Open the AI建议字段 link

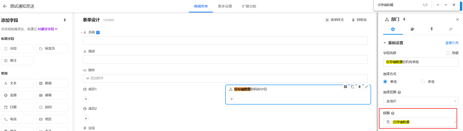click(47, 29)
